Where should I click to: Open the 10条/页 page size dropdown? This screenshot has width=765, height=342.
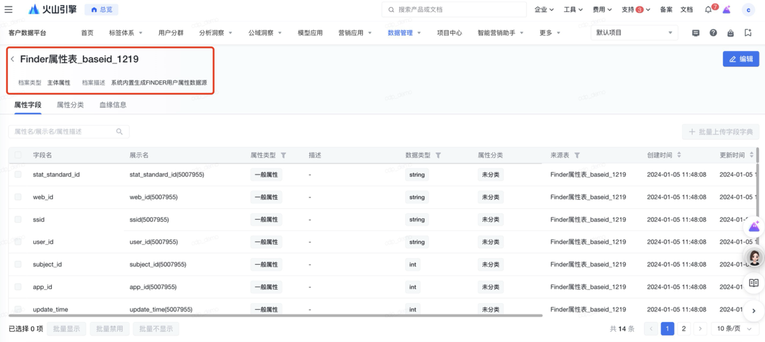coord(734,329)
